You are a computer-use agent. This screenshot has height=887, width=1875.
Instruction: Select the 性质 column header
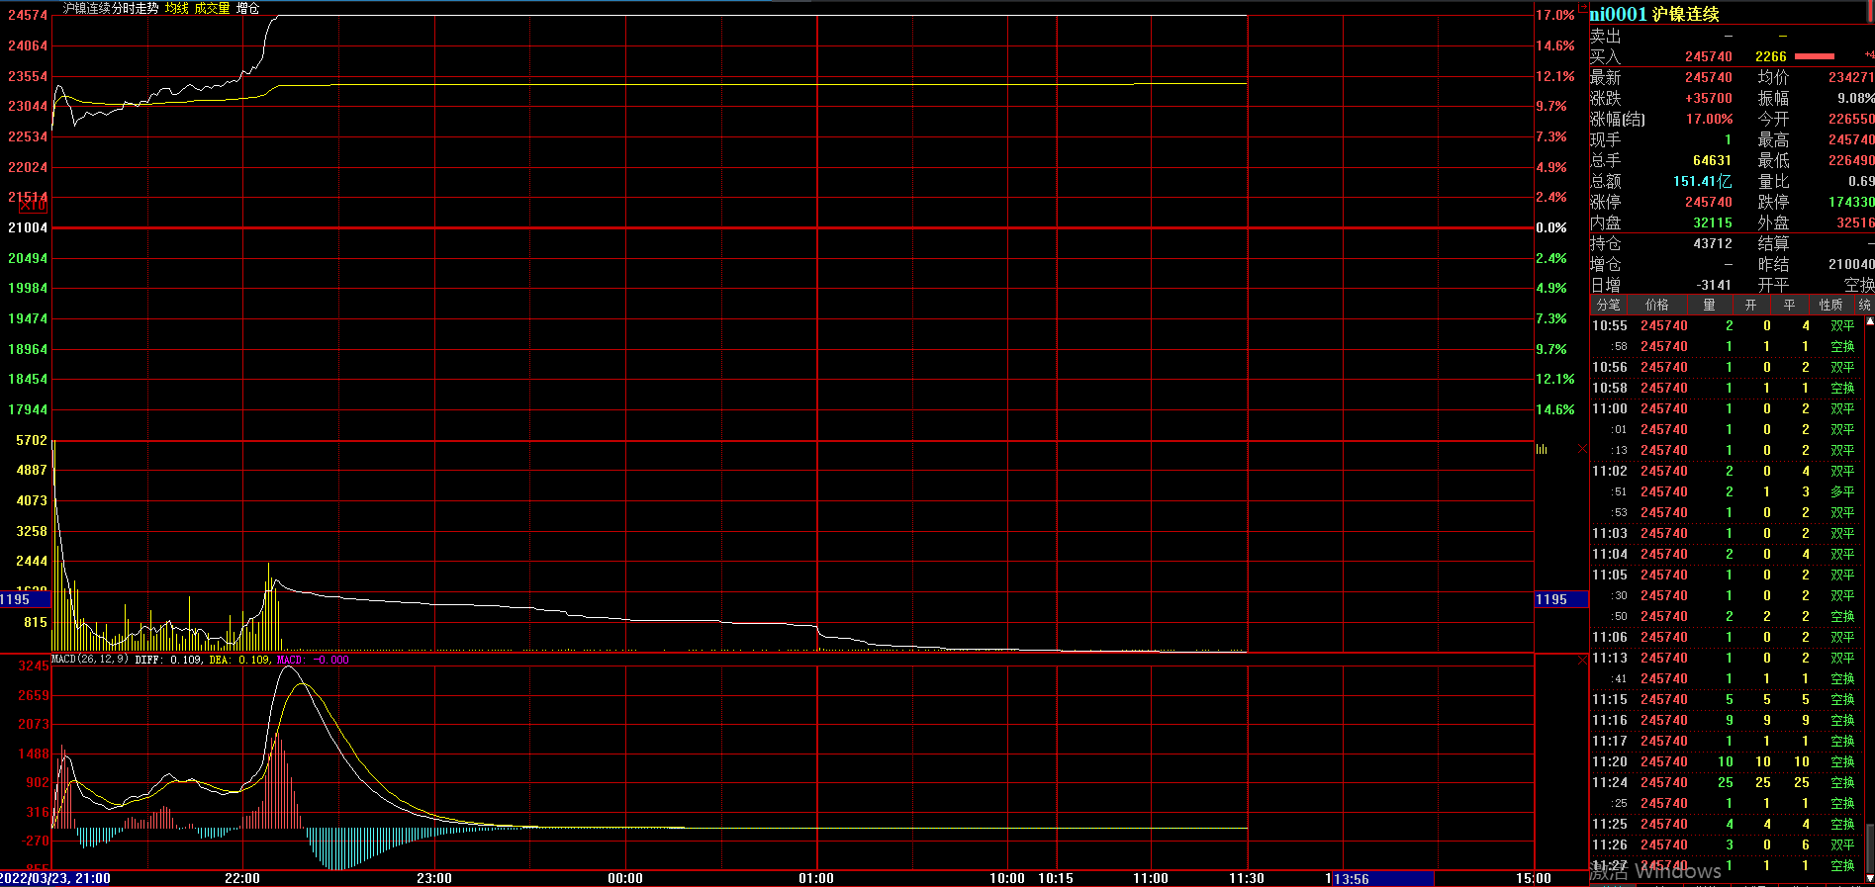click(x=1830, y=305)
